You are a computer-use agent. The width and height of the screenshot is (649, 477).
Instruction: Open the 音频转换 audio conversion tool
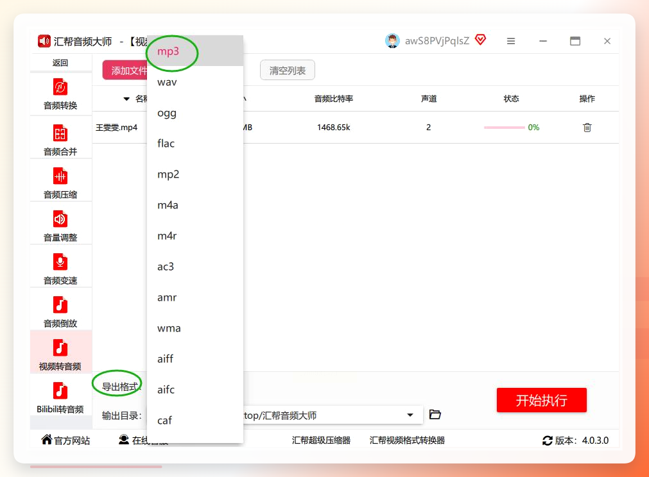pos(60,94)
